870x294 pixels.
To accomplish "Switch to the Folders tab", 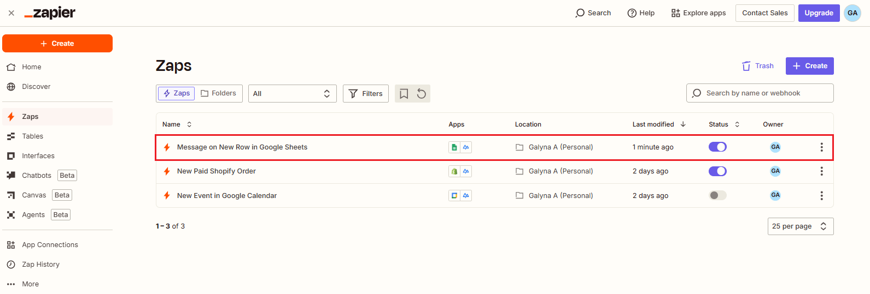I will tap(218, 93).
